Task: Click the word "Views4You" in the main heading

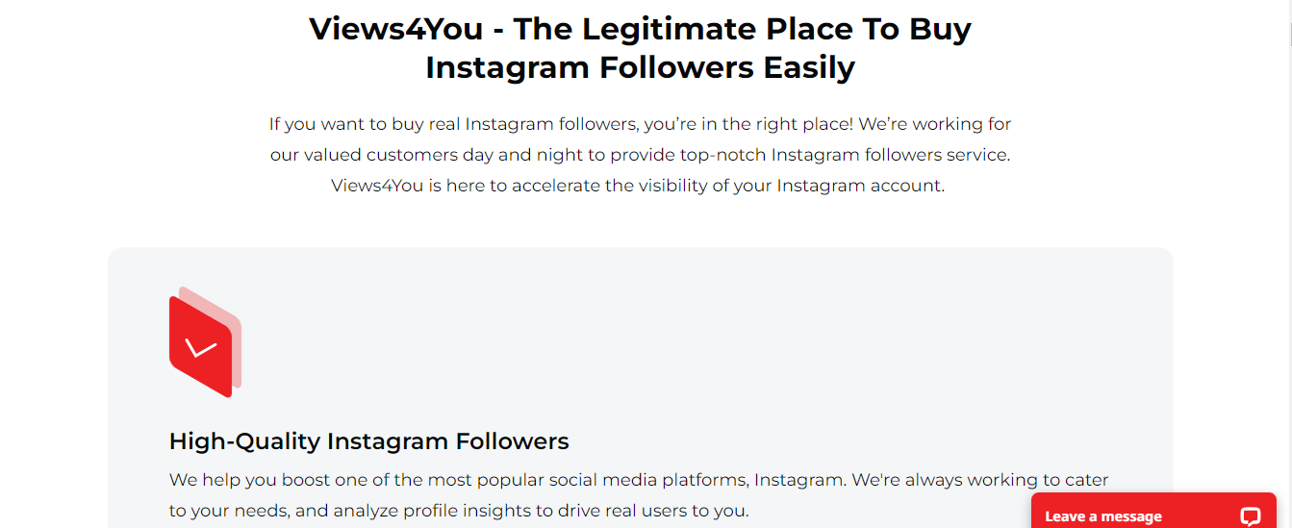Action: 396,29
